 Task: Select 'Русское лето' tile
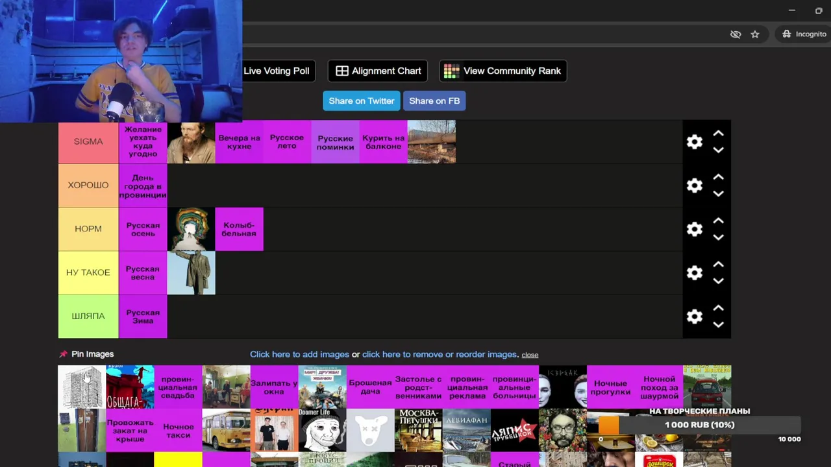[x=287, y=141]
